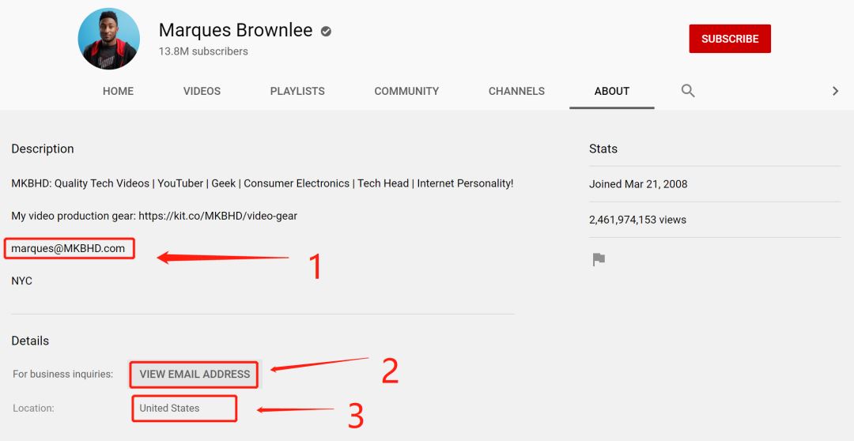This screenshot has height=441, width=854.
Task: Click VIEW EMAIL ADDRESS button
Action: tap(195, 374)
